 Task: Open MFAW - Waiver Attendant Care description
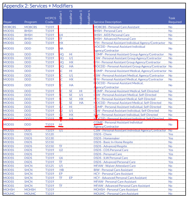(x=115, y=166)
